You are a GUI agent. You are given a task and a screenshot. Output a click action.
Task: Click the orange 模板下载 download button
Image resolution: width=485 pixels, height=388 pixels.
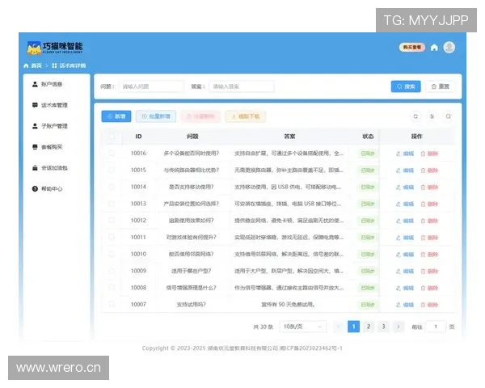pyautogui.click(x=246, y=116)
